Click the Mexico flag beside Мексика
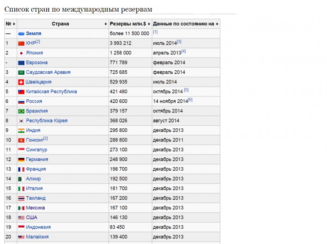Image resolution: width=327 pixels, height=244 pixels. pos(21,208)
